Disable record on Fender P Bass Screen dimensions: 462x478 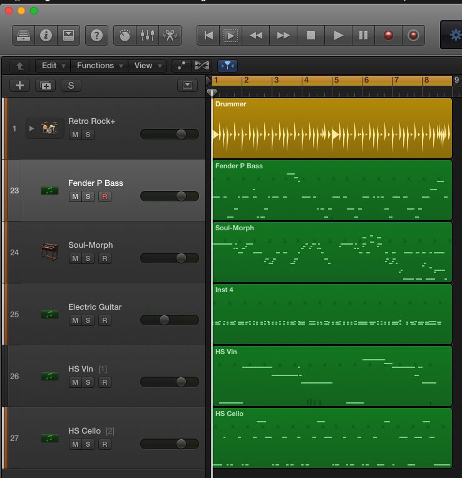click(105, 196)
